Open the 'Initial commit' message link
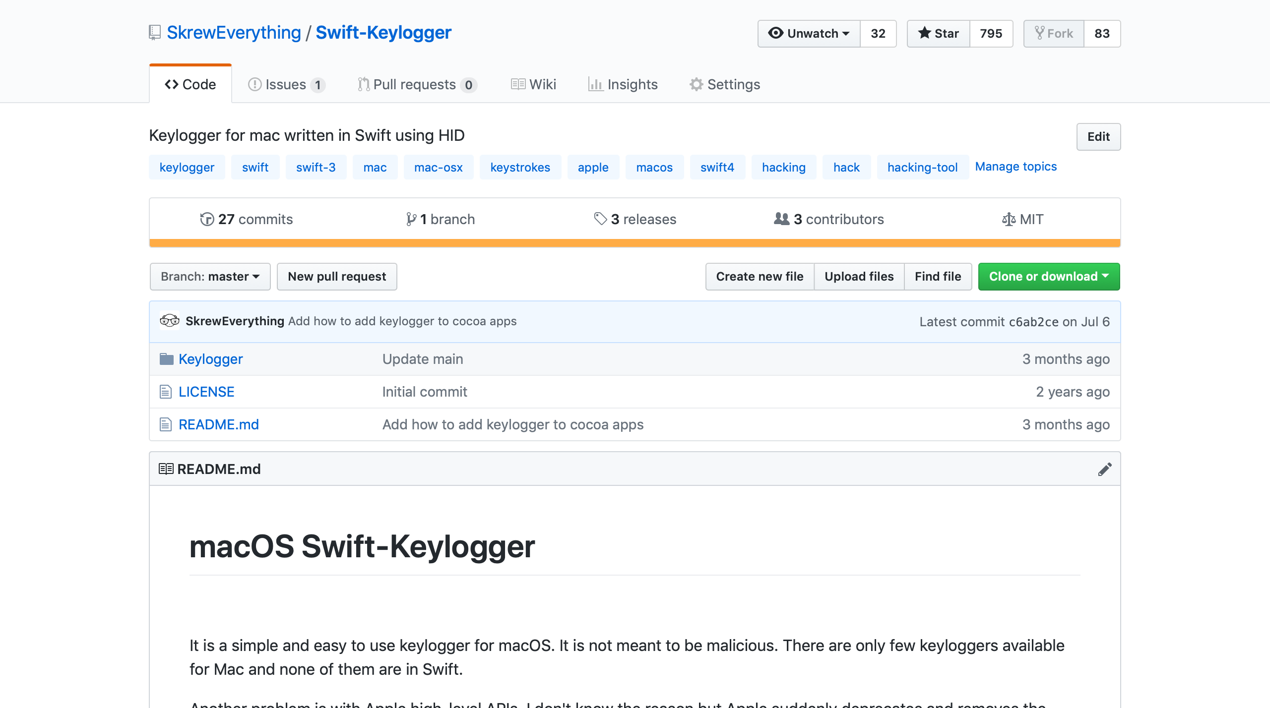This screenshot has height=708, width=1270. click(x=425, y=392)
